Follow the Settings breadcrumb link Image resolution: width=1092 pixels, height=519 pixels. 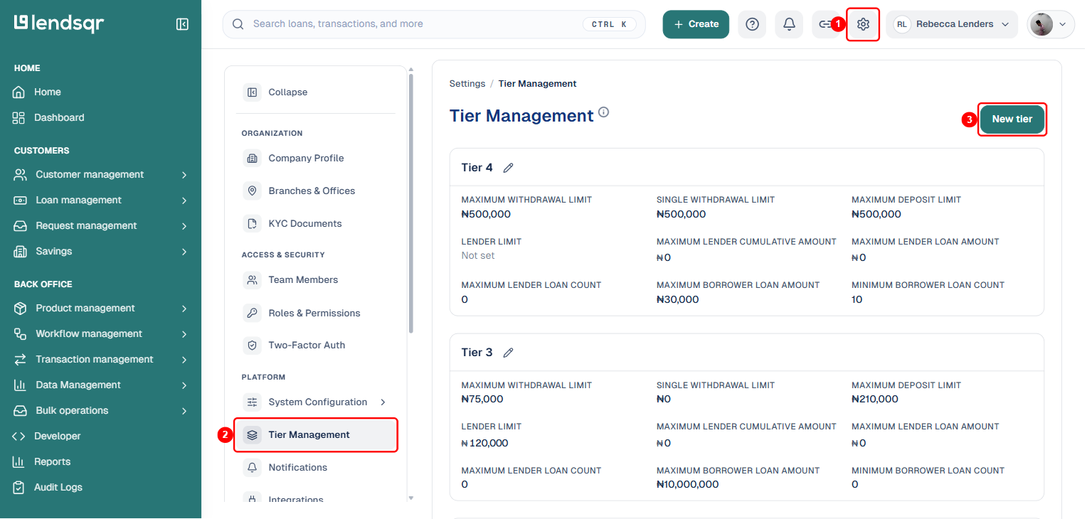tap(467, 84)
